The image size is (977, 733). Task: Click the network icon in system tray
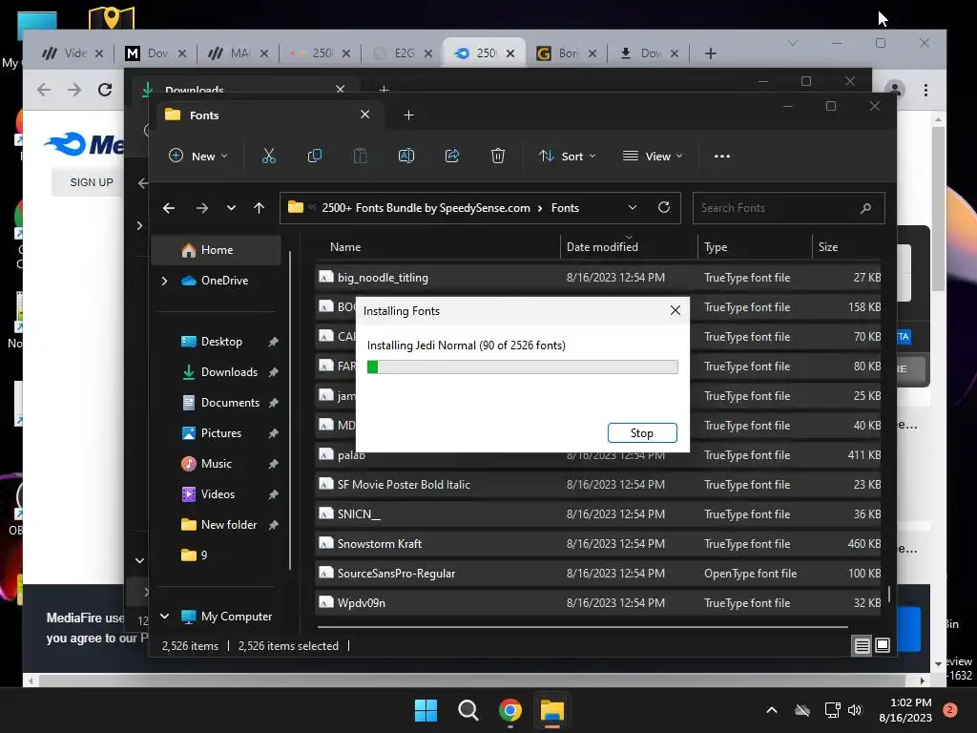[832, 710]
